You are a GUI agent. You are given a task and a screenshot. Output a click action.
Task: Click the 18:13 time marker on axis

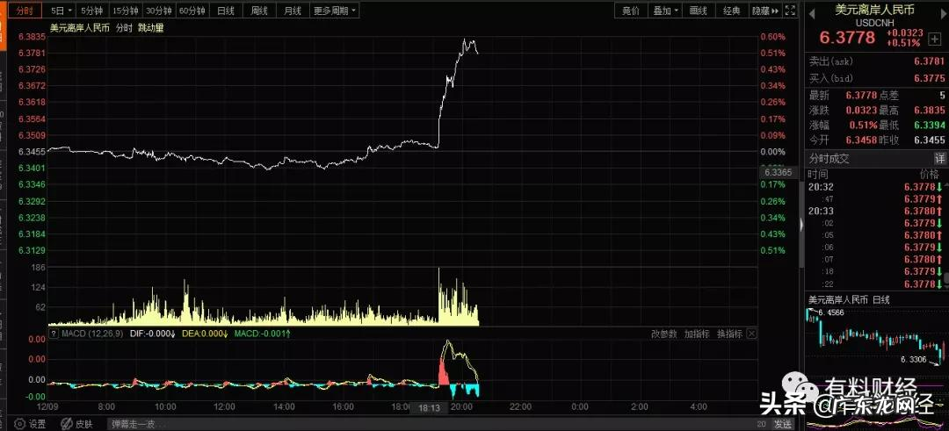[x=429, y=408]
